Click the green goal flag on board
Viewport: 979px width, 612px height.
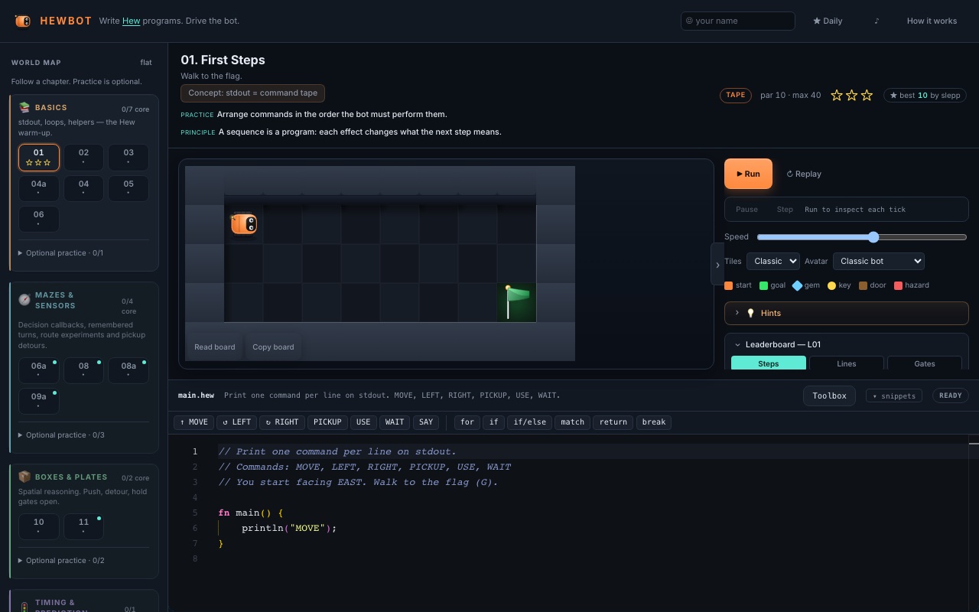[517, 301]
